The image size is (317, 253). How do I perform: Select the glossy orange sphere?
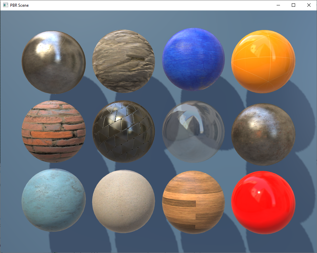point(263,62)
